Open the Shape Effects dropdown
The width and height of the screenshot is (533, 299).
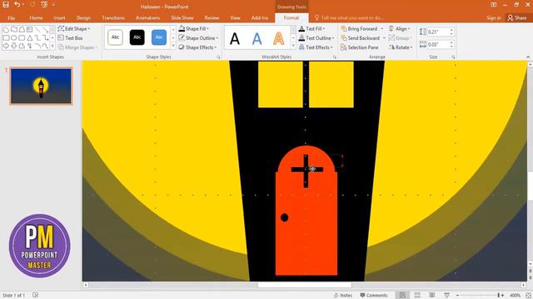[x=197, y=47]
